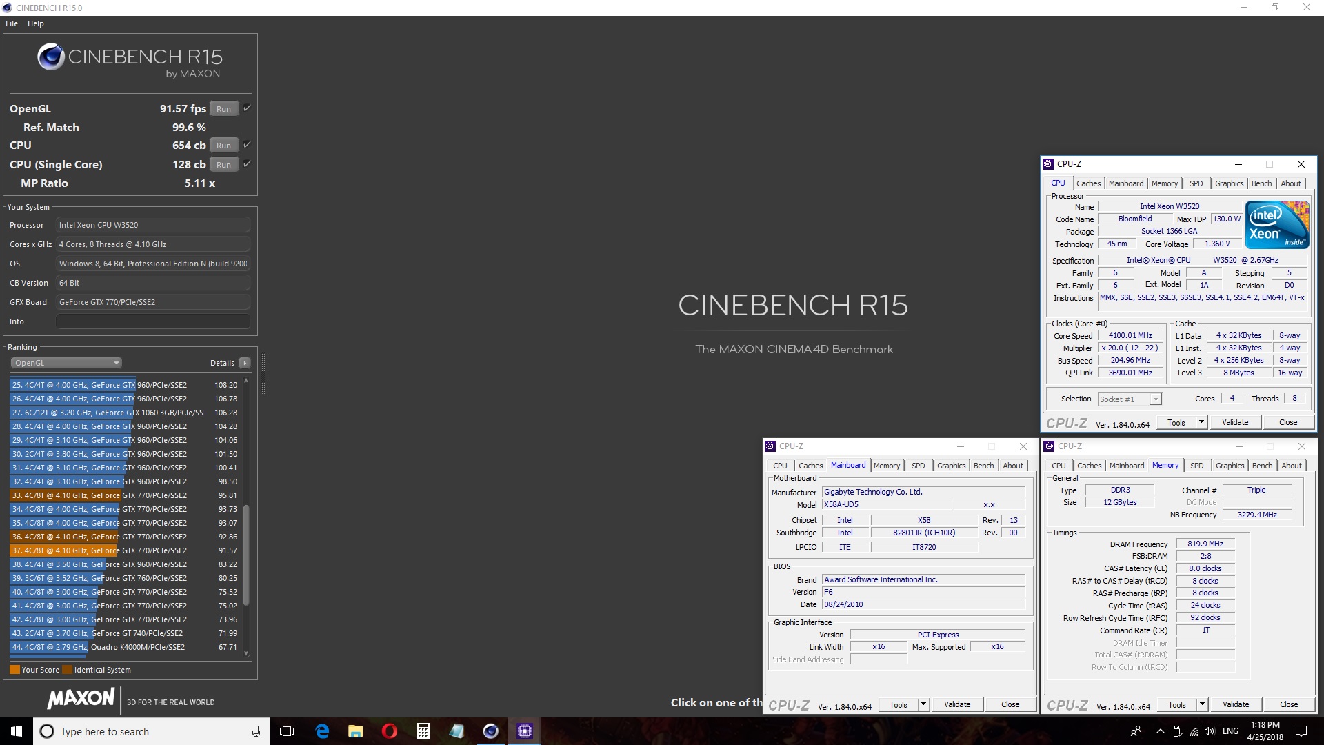Image resolution: width=1324 pixels, height=745 pixels.
Task: Run the CPU Single Core benchmark
Action: point(224,165)
